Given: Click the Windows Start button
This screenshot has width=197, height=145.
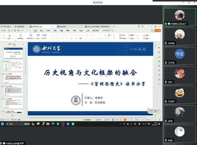Looking at the screenshot, I should [x=3, y=124].
